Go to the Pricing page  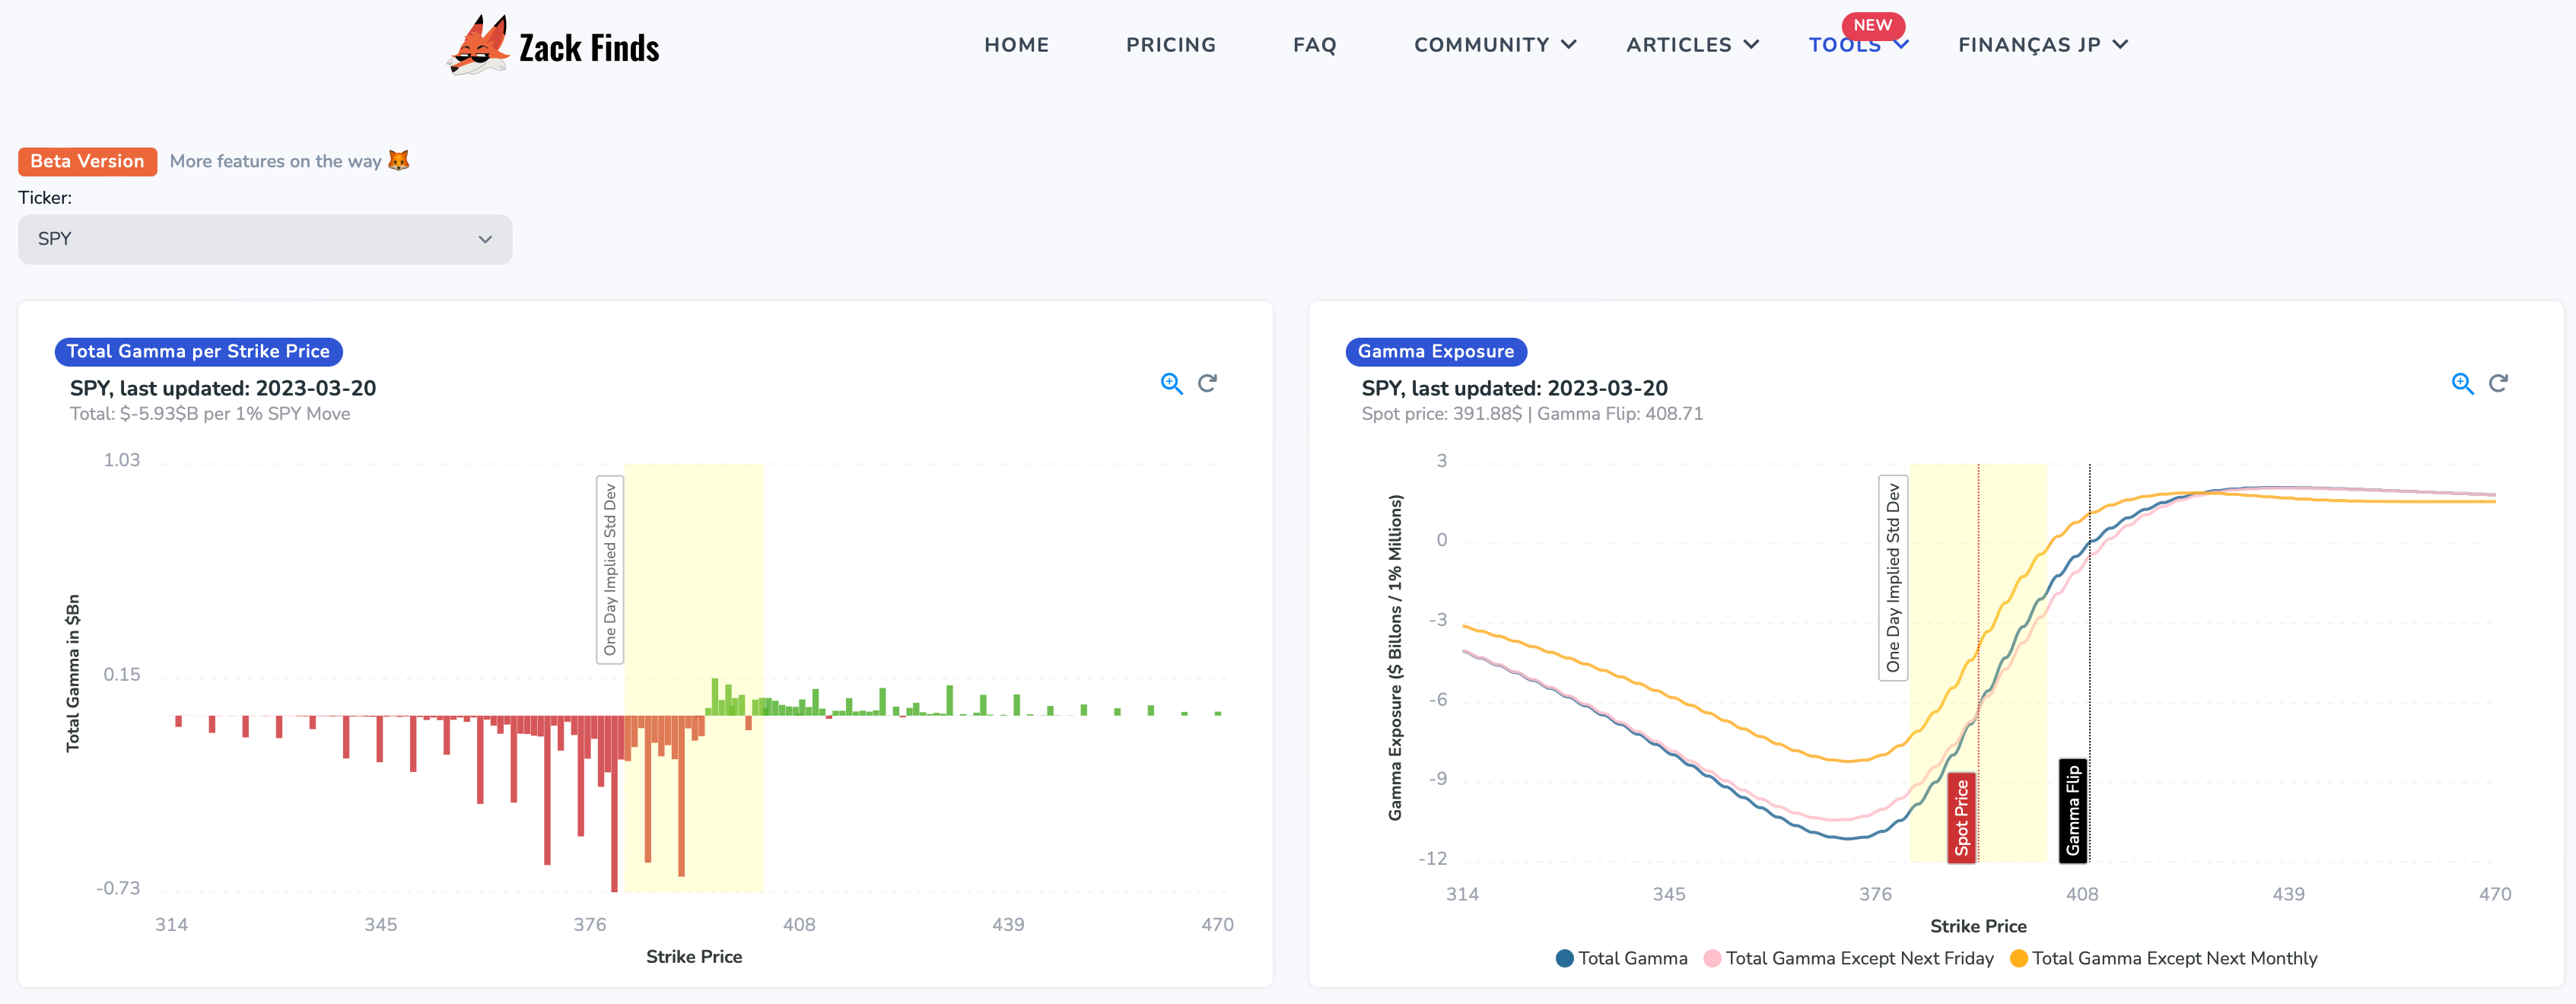point(1170,45)
